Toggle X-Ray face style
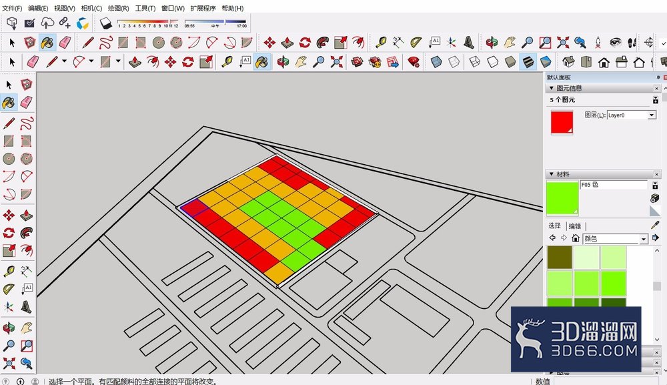667x385 pixels. pyautogui.click(x=436, y=62)
